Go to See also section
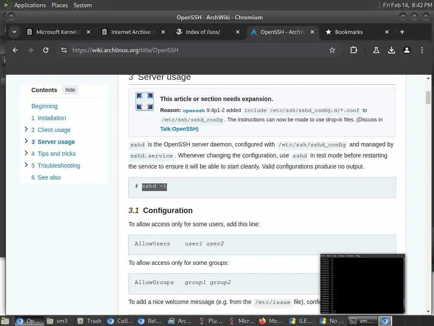The image size is (434, 326). pos(46,178)
